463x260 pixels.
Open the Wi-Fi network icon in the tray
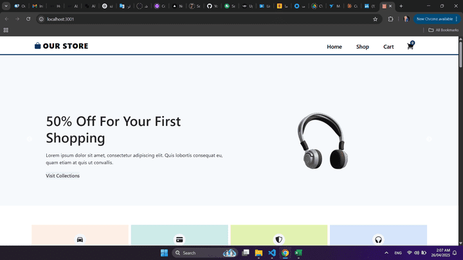point(409,253)
